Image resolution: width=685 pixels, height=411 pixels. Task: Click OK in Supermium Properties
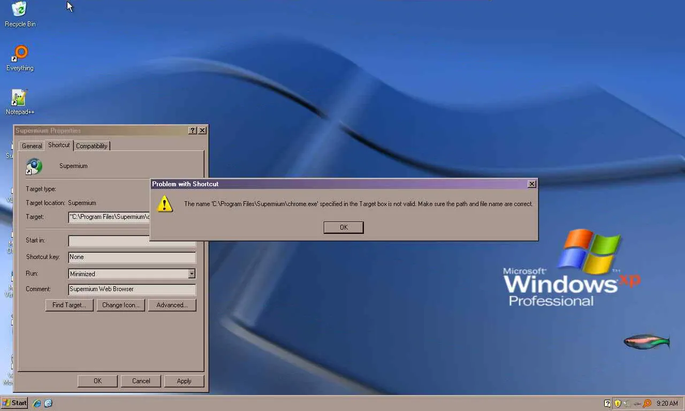[97, 381]
